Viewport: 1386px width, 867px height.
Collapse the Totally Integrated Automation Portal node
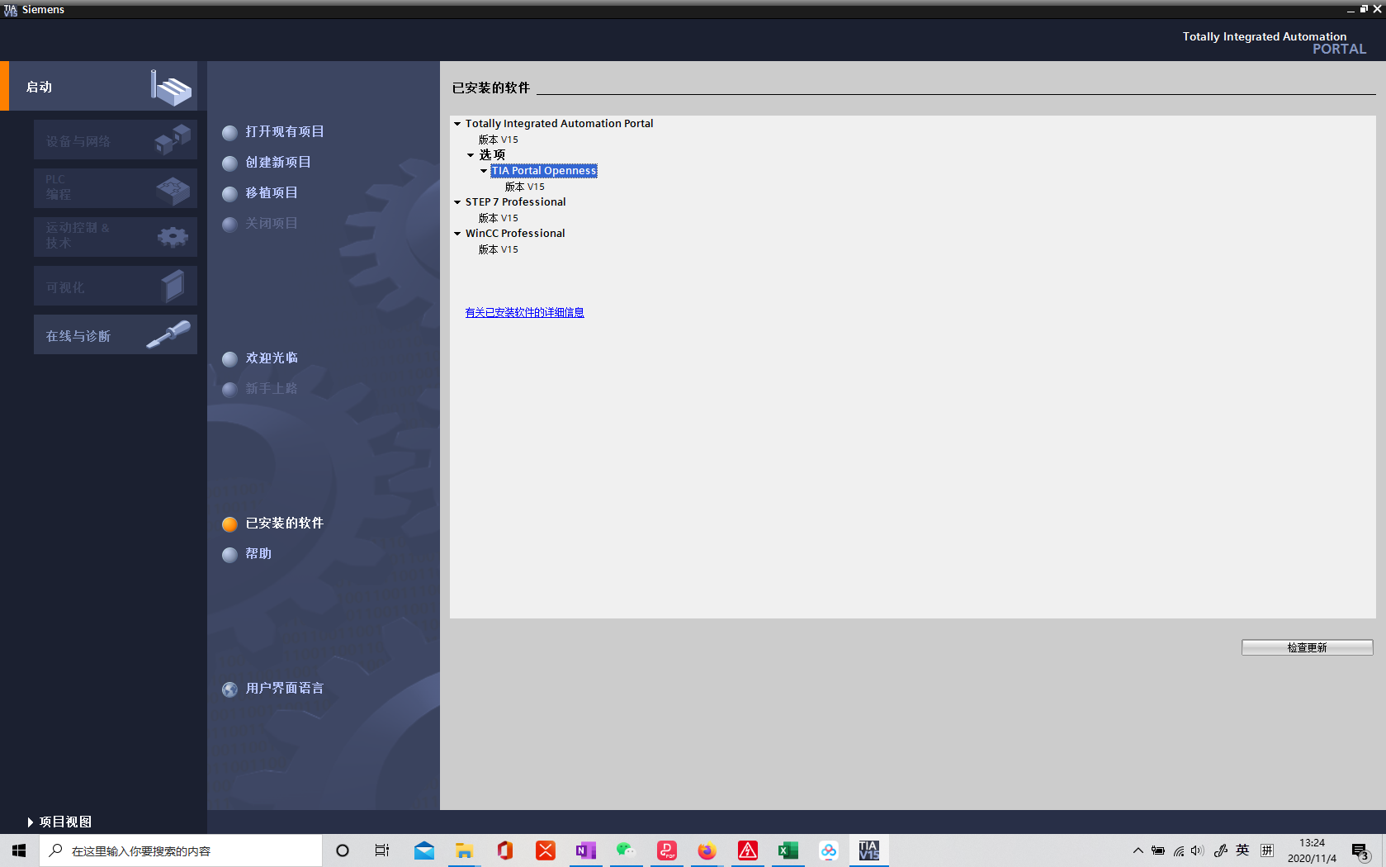pyautogui.click(x=457, y=123)
